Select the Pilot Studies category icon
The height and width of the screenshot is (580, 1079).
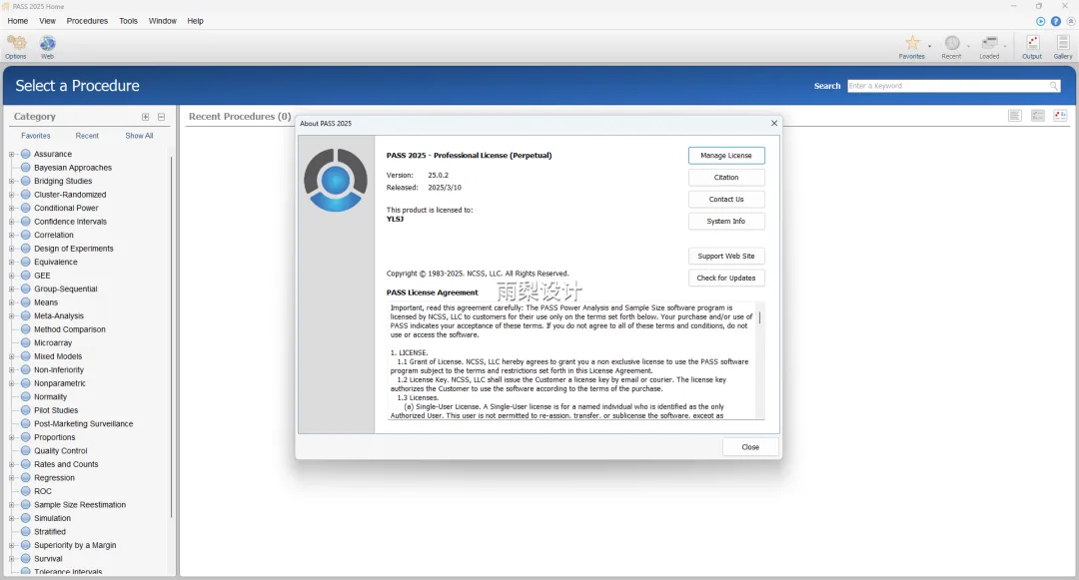25,410
